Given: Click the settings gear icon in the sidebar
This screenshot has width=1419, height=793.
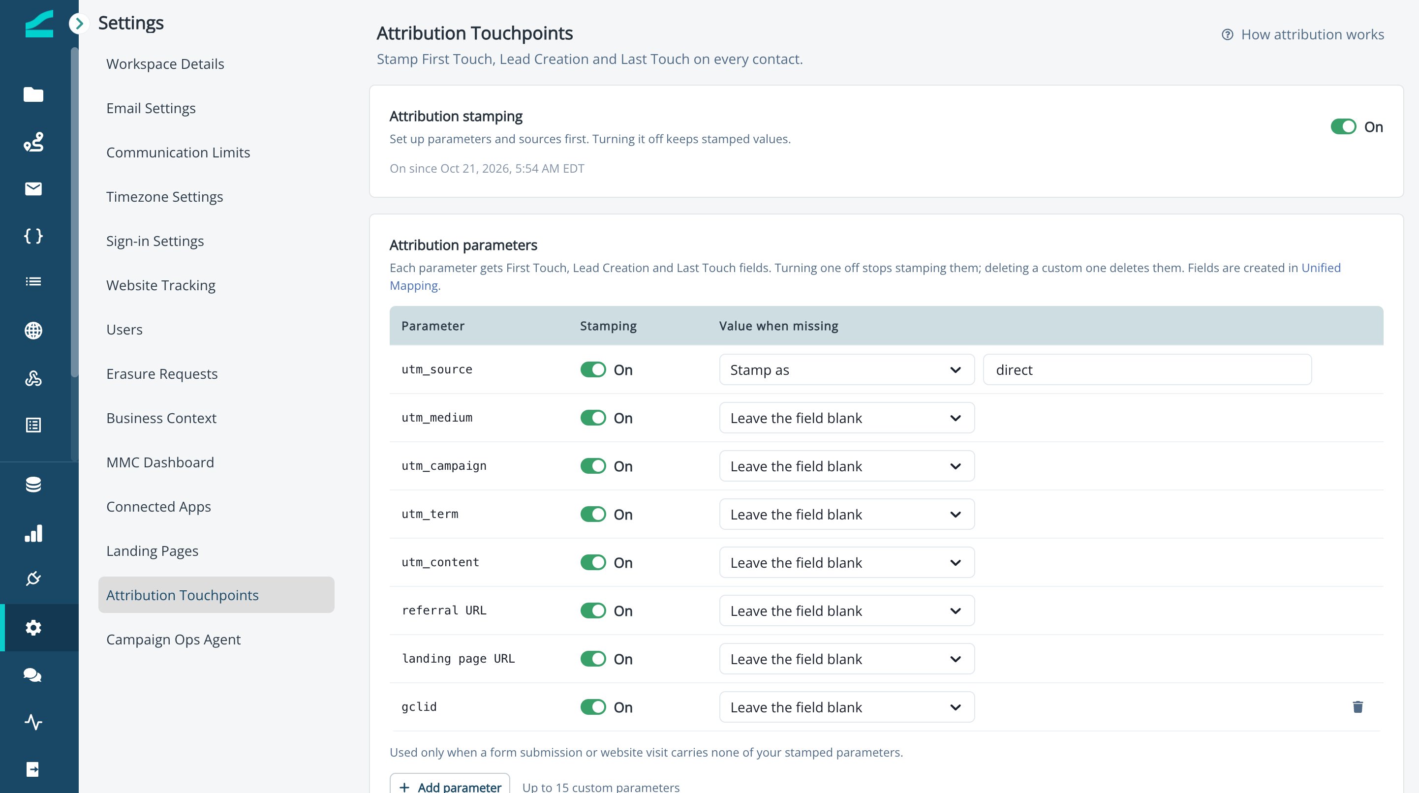Looking at the screenshot, I should (x=33, y=628).
